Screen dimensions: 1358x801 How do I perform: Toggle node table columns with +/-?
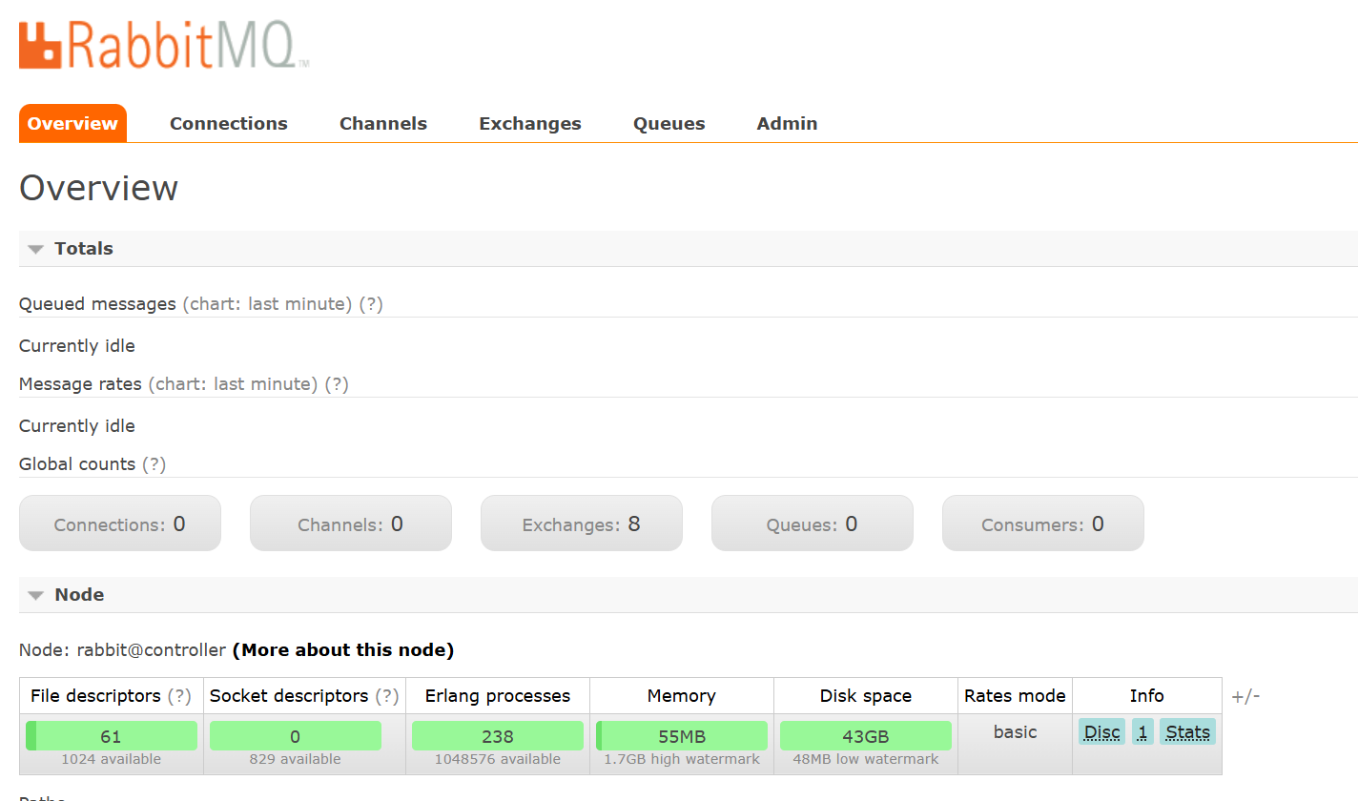point(1245,696)
